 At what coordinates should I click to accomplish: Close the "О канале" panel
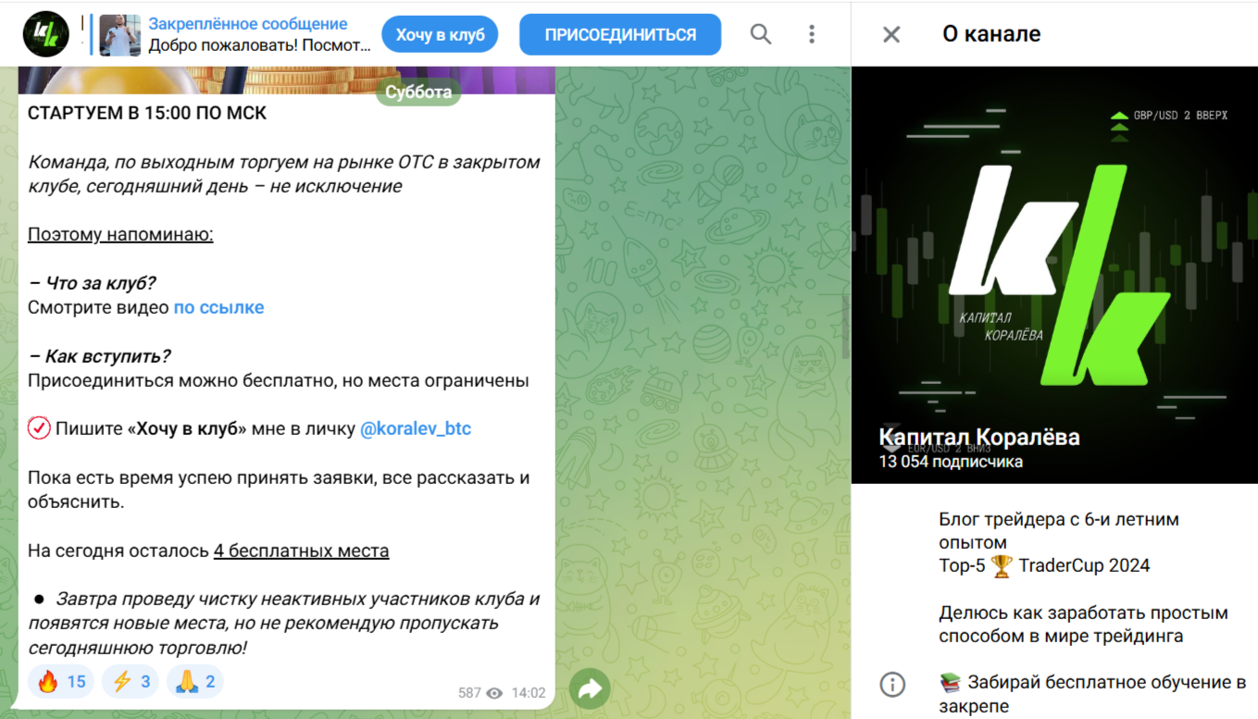[891, 34]
